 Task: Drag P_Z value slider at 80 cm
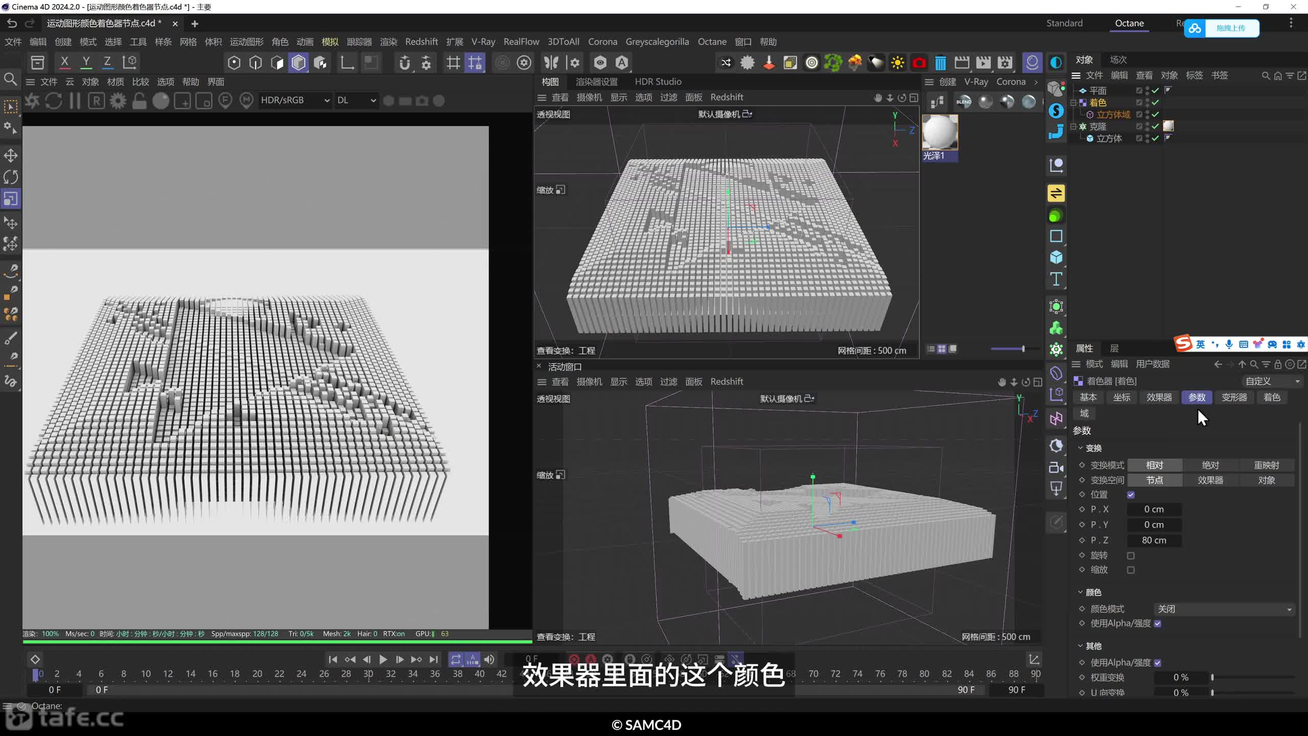pyautogui.click(x=1154, y=540)
